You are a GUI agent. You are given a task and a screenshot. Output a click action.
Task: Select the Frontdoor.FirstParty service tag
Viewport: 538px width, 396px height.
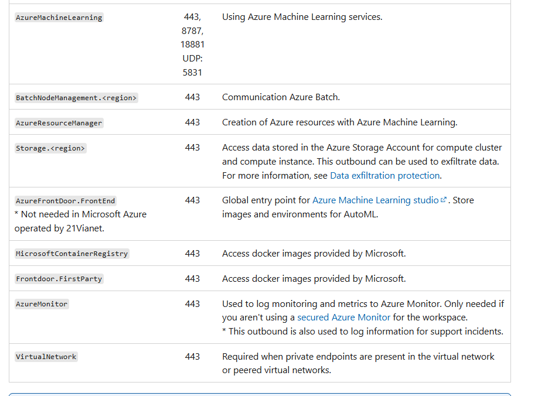[59, 279]
